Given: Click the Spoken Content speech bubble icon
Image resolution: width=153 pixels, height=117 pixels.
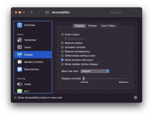Looking at the screenshot, I should point(20,62).
